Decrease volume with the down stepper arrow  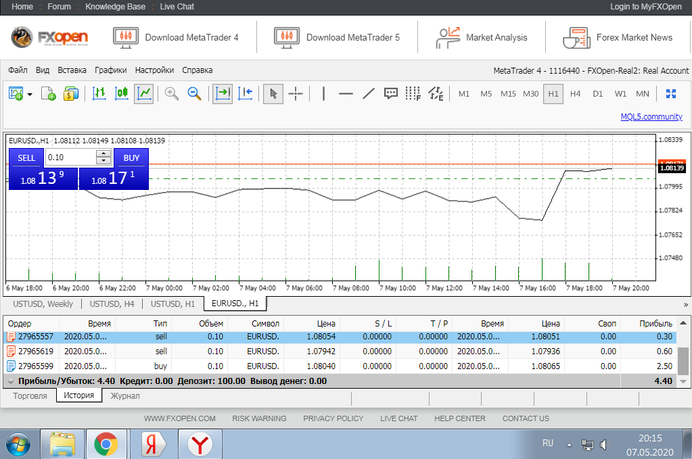point(103,162)
